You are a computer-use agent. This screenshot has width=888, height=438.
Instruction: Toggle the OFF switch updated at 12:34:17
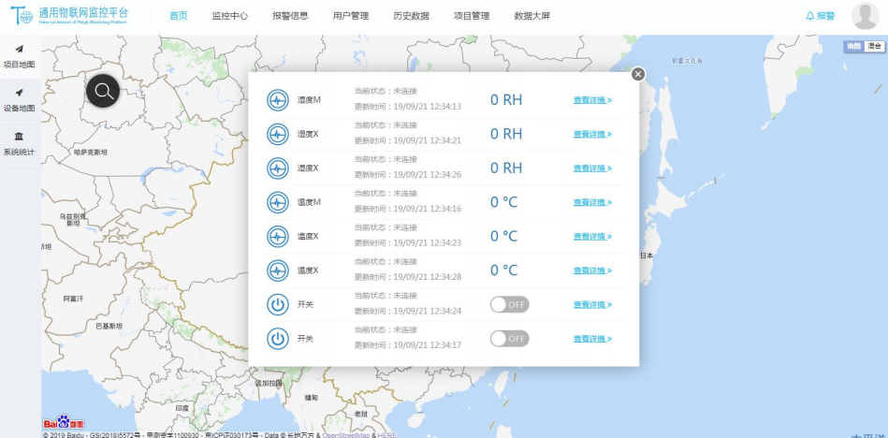click(x=509, y=338)
